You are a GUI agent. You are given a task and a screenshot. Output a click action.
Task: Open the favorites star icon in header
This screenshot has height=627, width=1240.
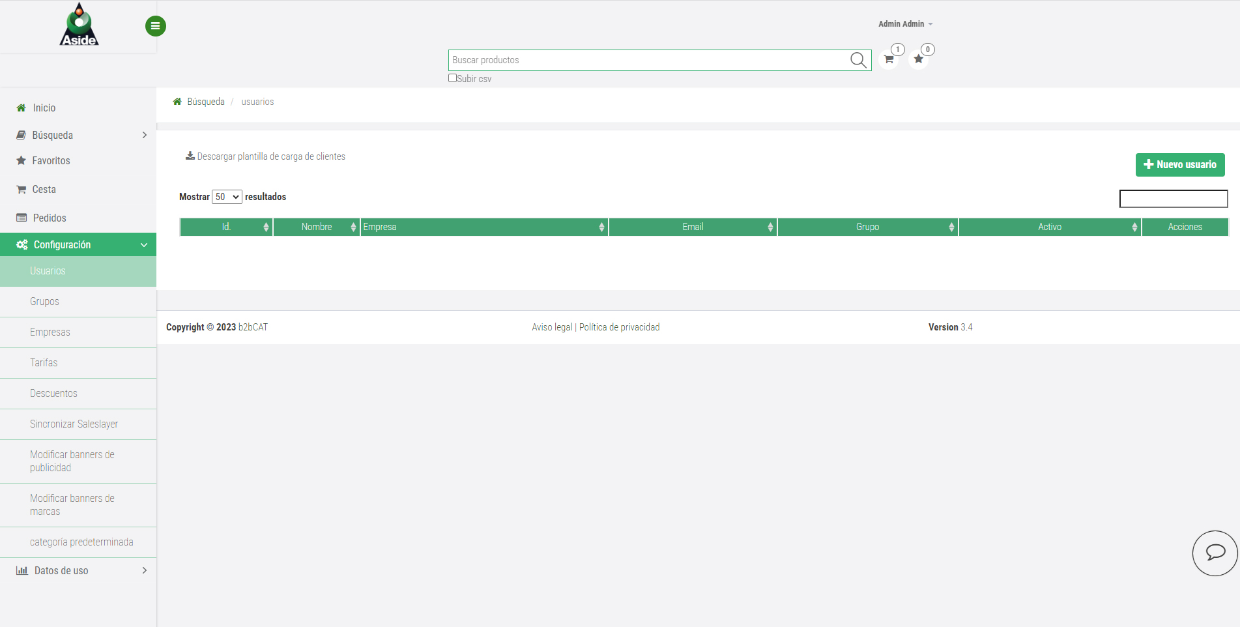click(918, 59)
